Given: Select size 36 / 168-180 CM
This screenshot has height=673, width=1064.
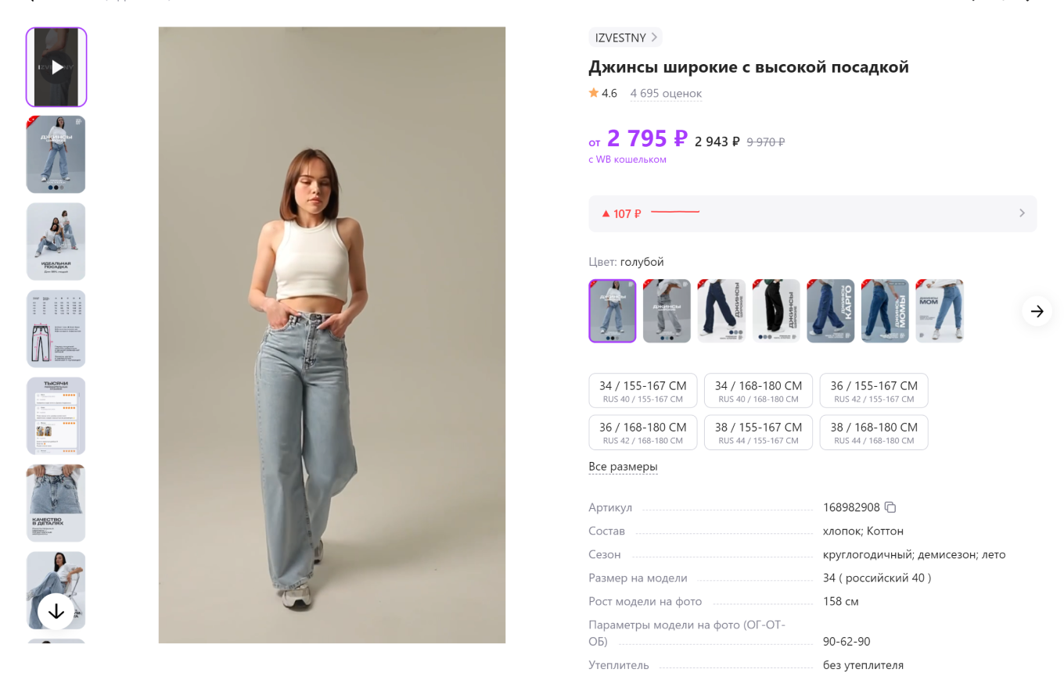Looking at the screenshot, I should click(642, 432).
